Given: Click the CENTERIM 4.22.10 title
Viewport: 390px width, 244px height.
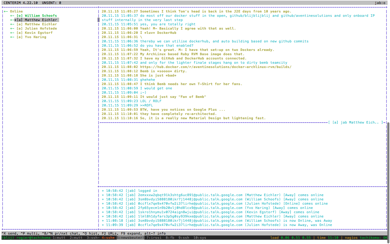Looking at the screenshot, I should click(21, 3).
